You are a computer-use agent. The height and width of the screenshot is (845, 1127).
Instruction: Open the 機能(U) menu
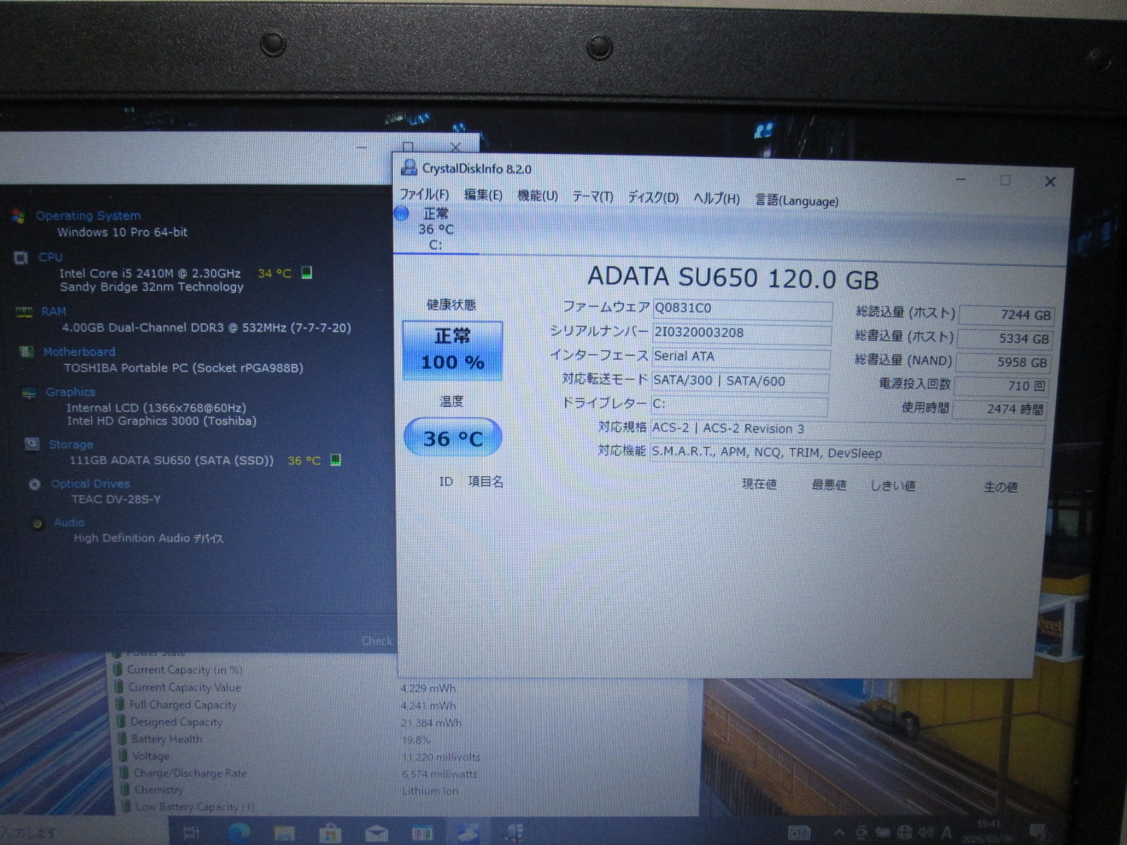[537, 196]
